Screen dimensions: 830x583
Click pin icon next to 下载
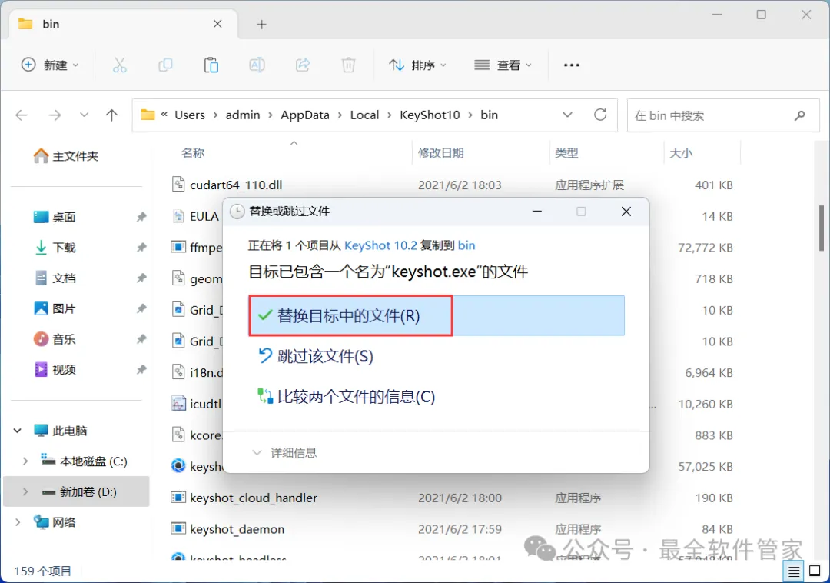point(141,248)
